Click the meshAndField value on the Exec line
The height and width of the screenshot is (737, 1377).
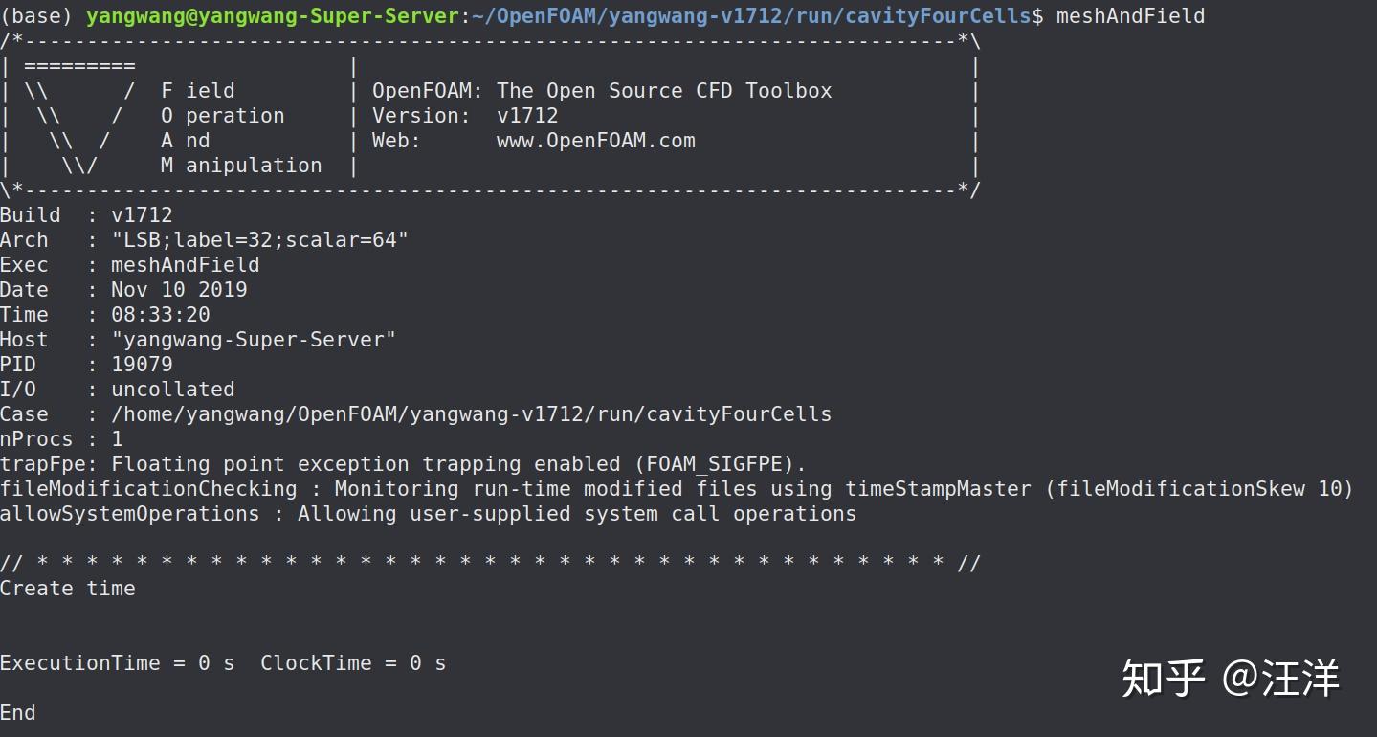(185, 265)
